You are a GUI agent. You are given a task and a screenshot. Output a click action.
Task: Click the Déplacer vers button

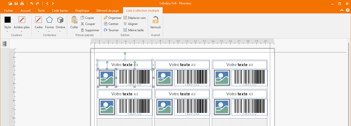point(135,18)
